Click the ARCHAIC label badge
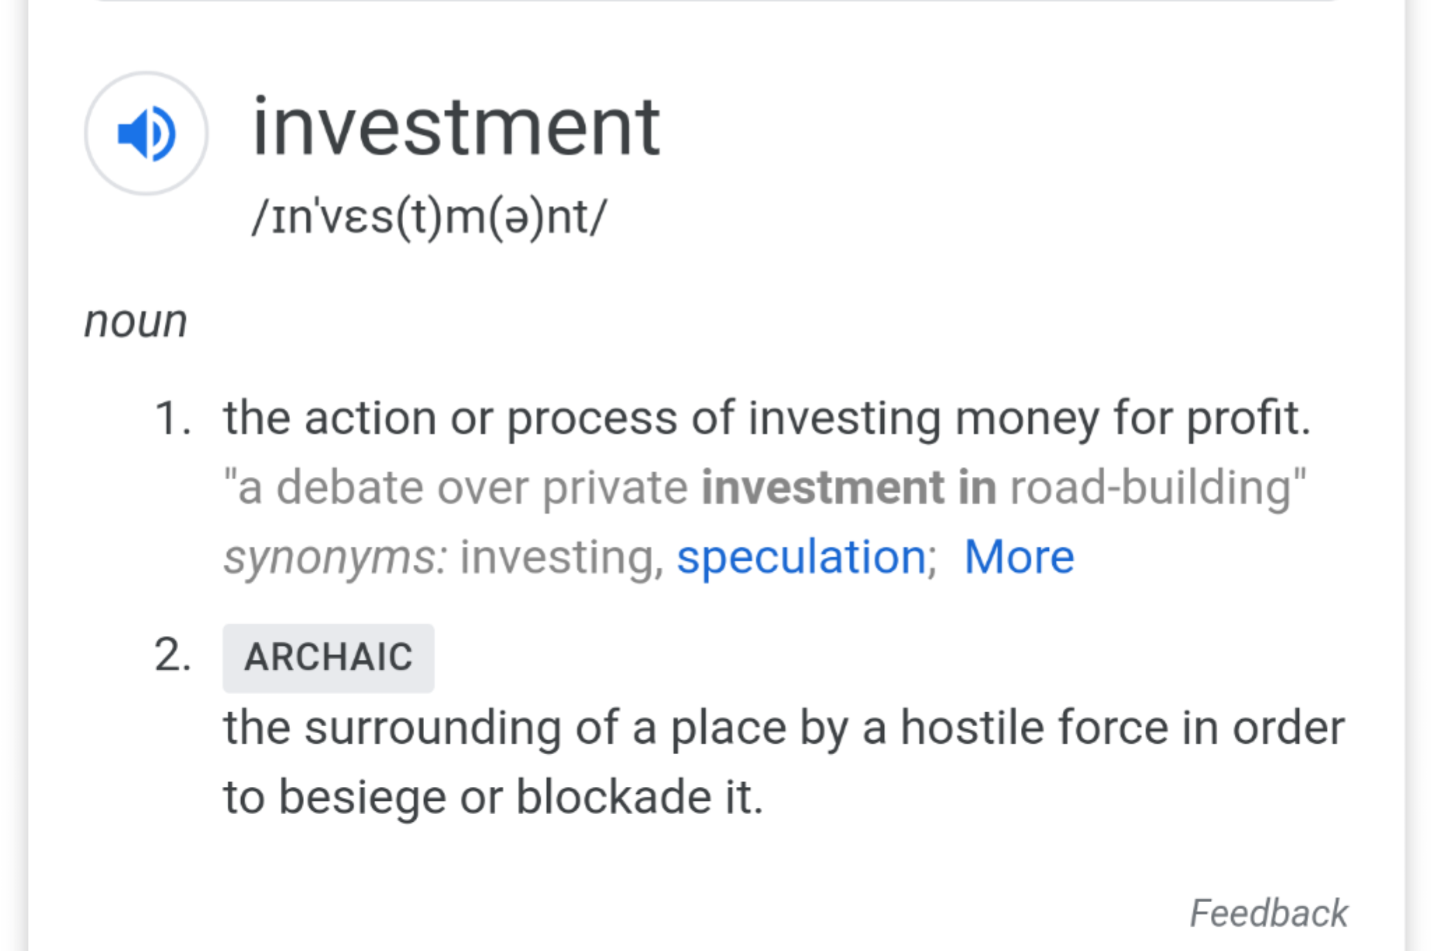1431x951 pixels. 328,658
